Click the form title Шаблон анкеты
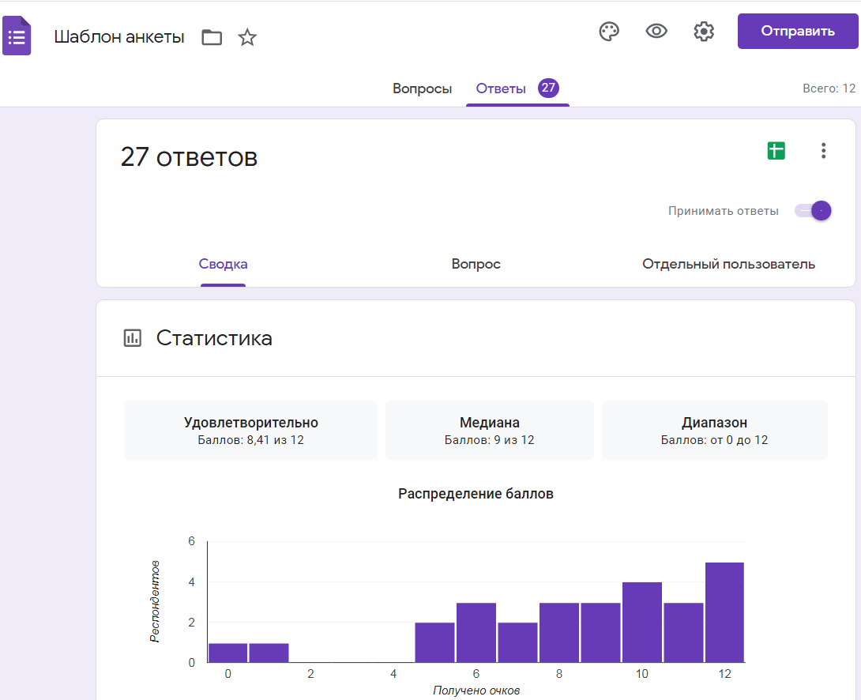This screenshot has height=700, width=861. [x=119, y=36]
